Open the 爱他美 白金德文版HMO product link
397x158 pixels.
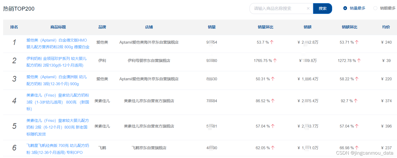pyautogui.click(x=58, y=44)
